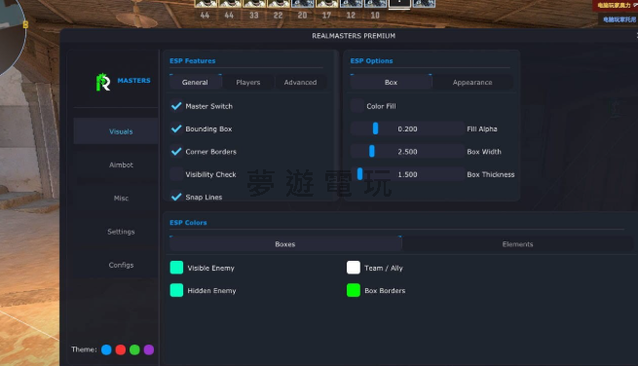This screenshot has height=366, width=638.
Task: Click the ESP Features section heading
Action: tap(193, 61)
